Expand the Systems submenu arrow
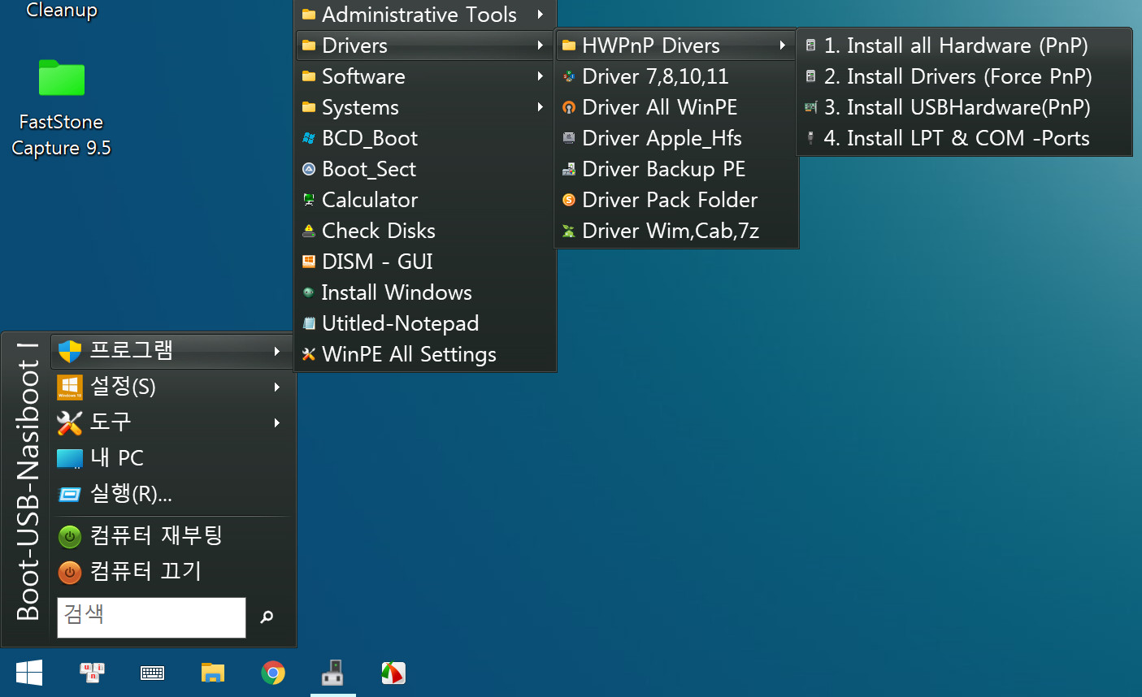Viewport: 1142px width, 697px height. [x=540, y=107]
